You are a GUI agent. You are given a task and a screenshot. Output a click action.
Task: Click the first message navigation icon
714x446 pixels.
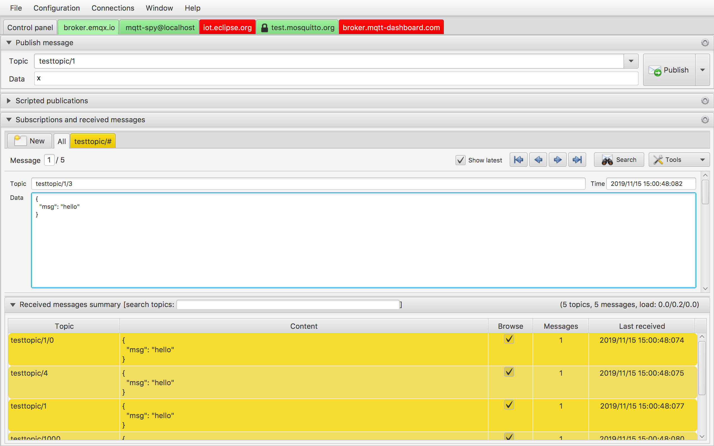point(518,160)
